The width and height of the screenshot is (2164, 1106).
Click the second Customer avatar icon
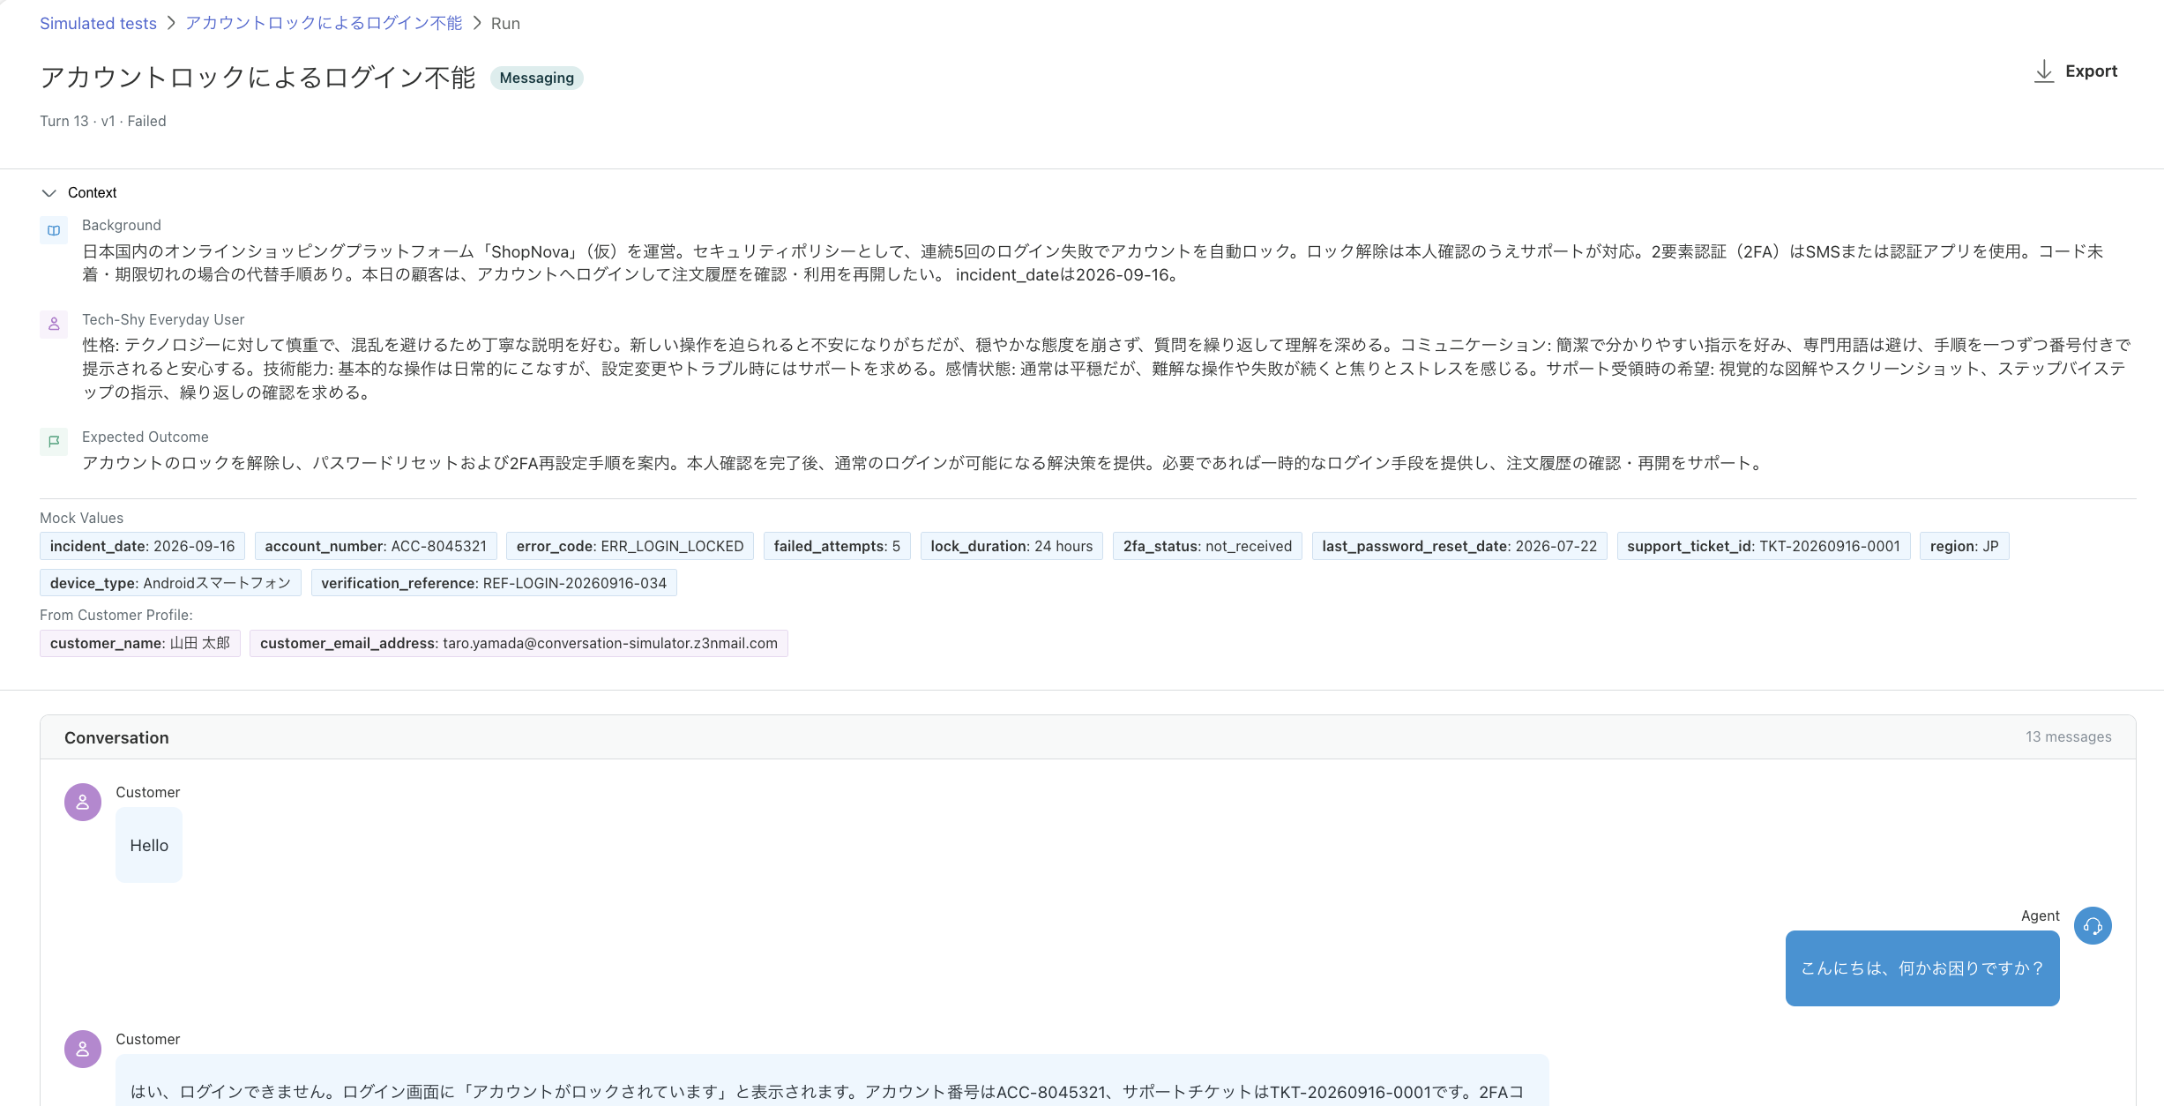pos(83,1049)
